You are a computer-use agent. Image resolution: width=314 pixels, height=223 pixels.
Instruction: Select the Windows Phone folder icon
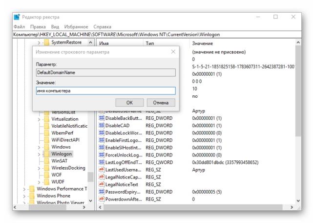click(32, 196)
